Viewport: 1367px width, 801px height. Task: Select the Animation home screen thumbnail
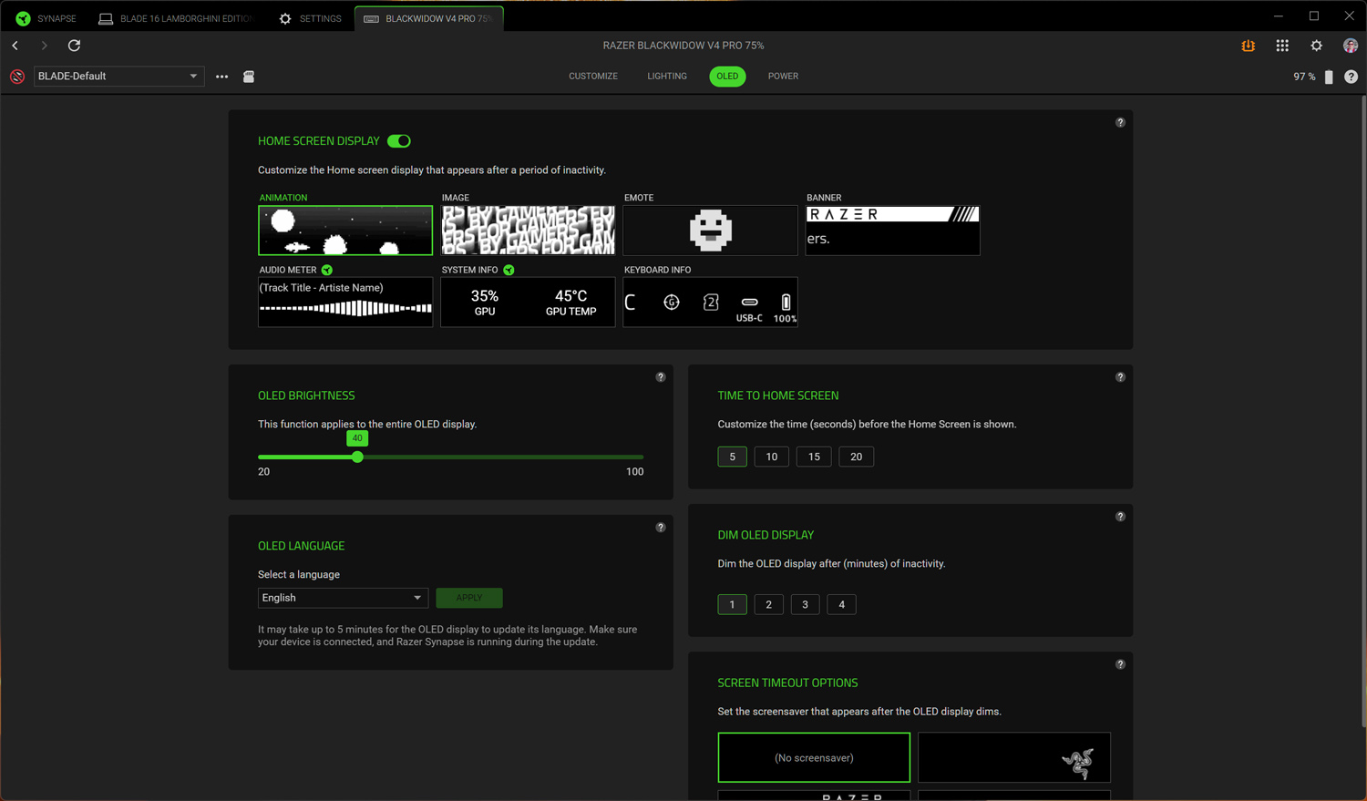pos(345,230)
